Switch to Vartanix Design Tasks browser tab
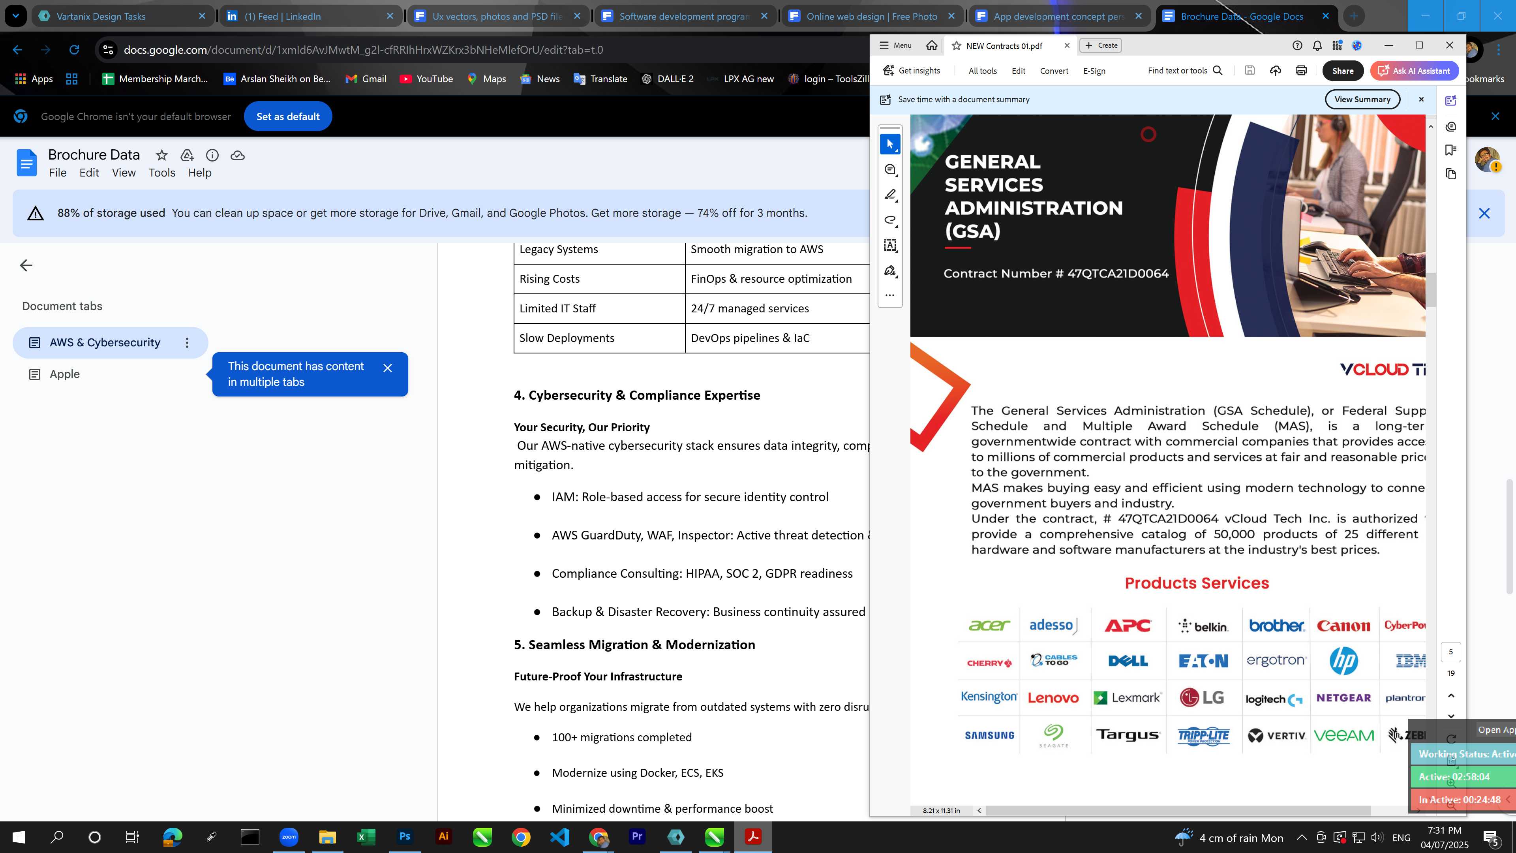 (x=122, y=16)
